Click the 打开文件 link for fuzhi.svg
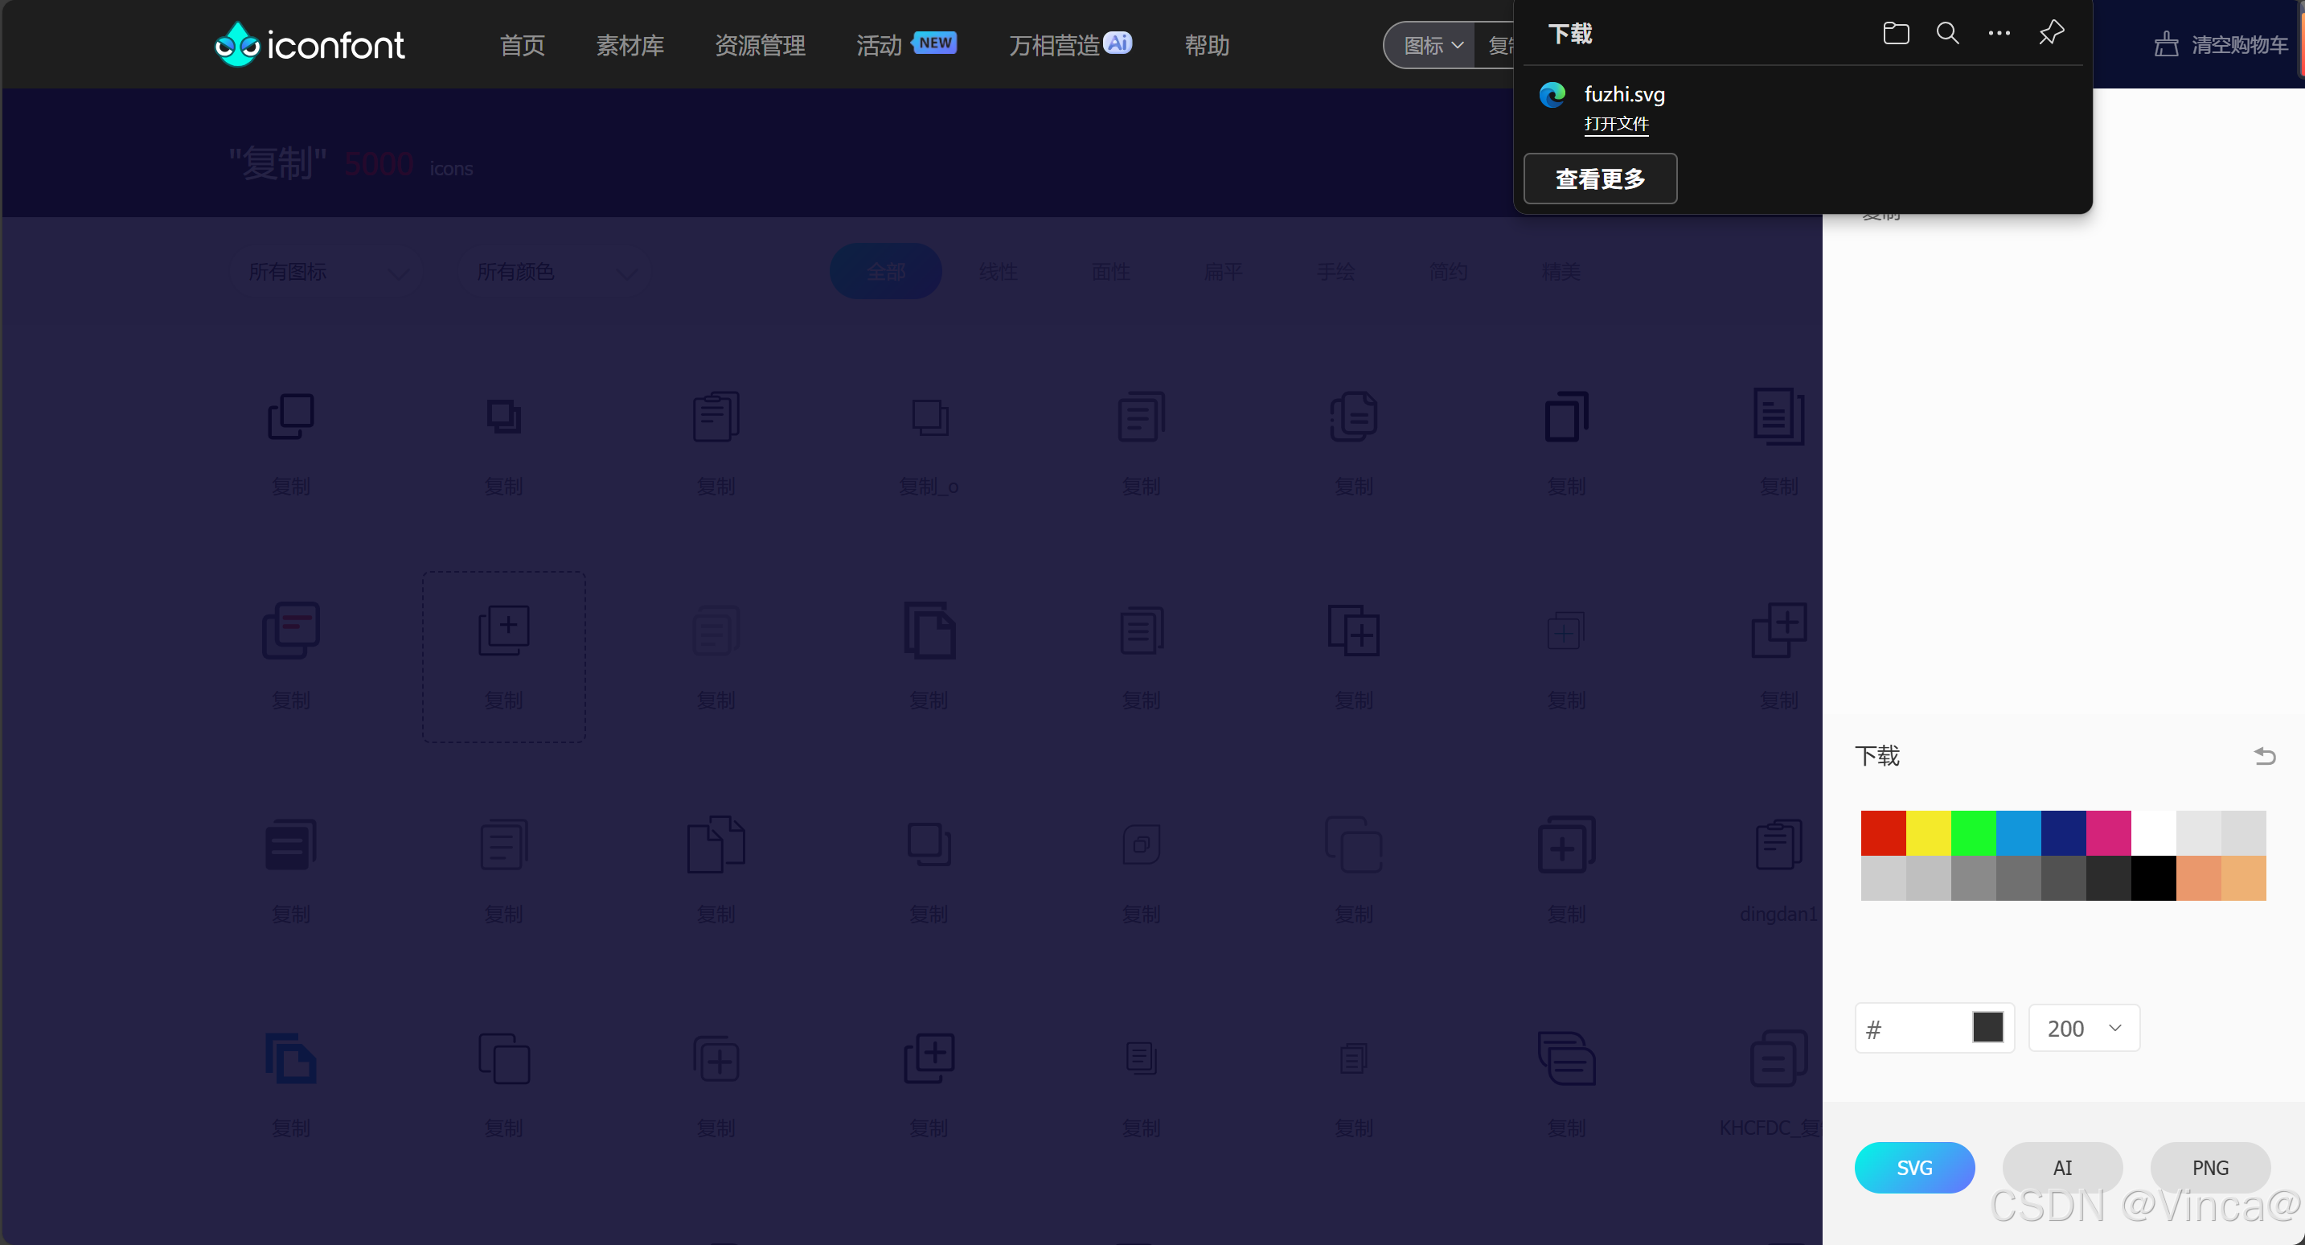 coord(1616,125)
